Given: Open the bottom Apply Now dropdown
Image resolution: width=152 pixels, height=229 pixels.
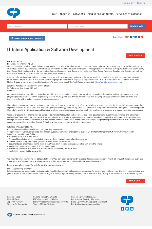Looking at the screenshot, I should coord(136,181).
